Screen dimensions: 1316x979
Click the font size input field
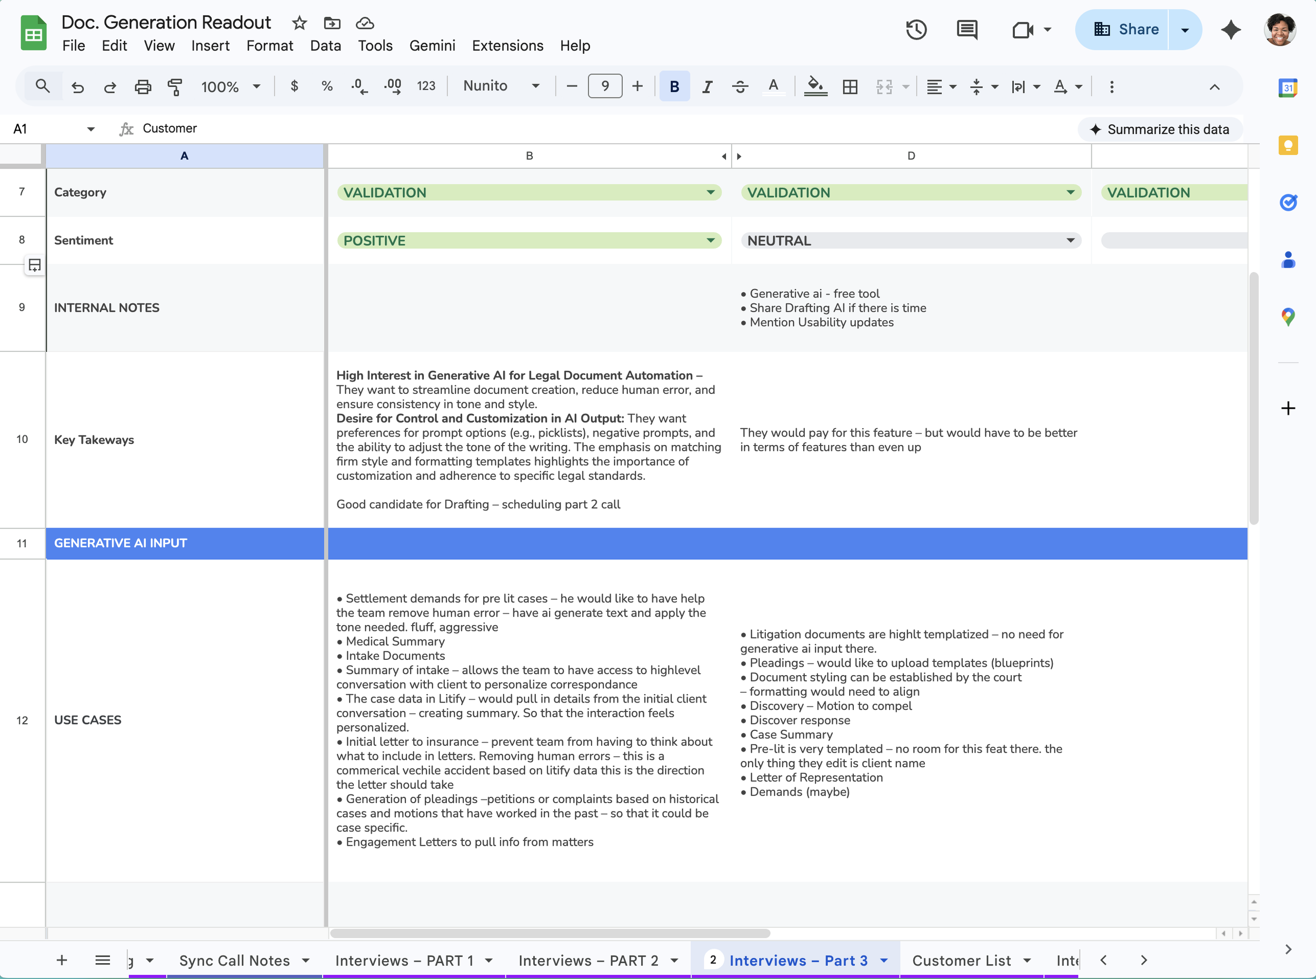click(x=605, y=86)
